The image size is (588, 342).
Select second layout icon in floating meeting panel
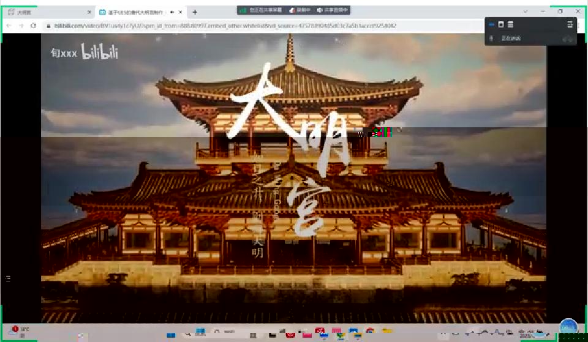coord(501,24)
